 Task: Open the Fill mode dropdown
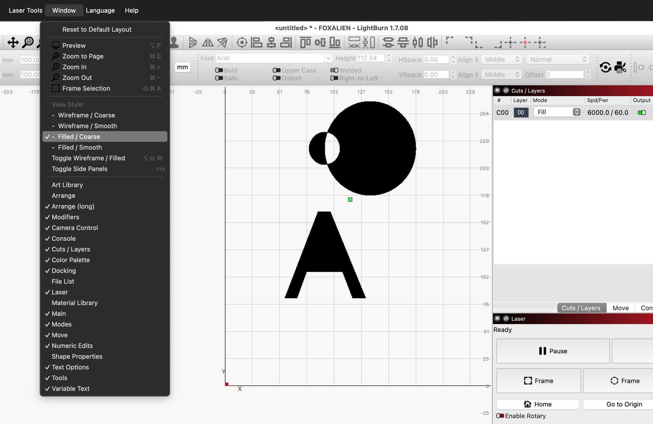(557, 112)
